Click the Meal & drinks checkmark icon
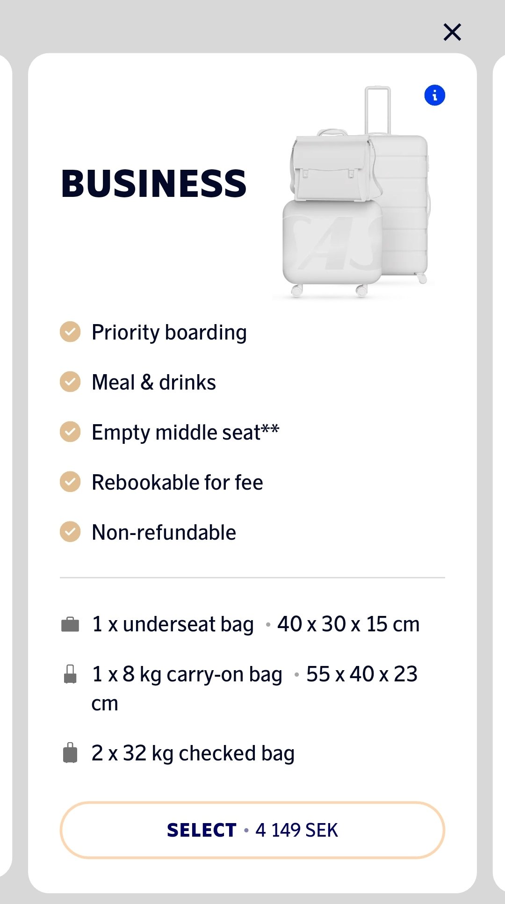Screen dimensions: 505x904 click(70, 382)
